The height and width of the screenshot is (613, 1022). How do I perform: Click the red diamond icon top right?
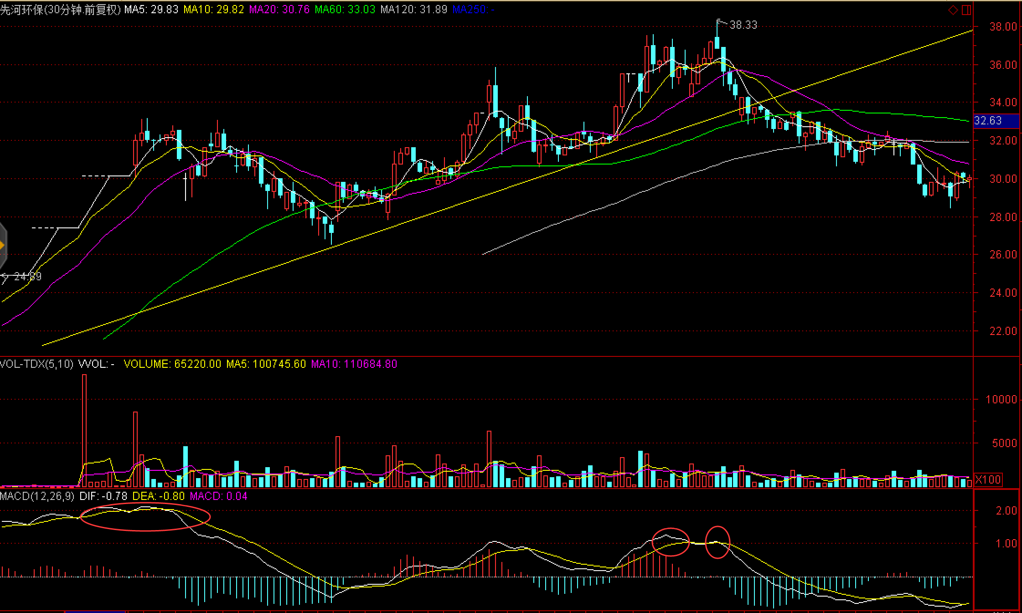tap(953, 10)
